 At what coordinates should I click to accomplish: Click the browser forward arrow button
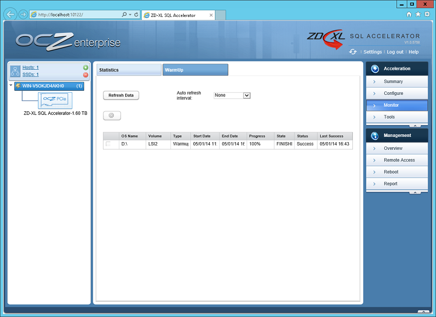24,14
